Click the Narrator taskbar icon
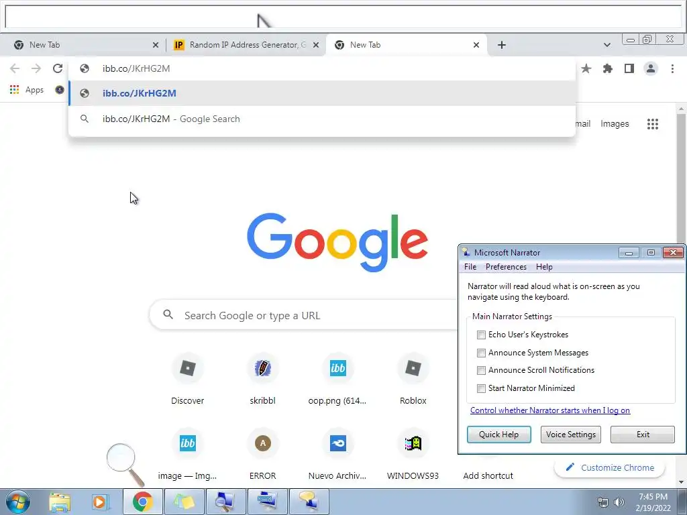 point(309,502)
